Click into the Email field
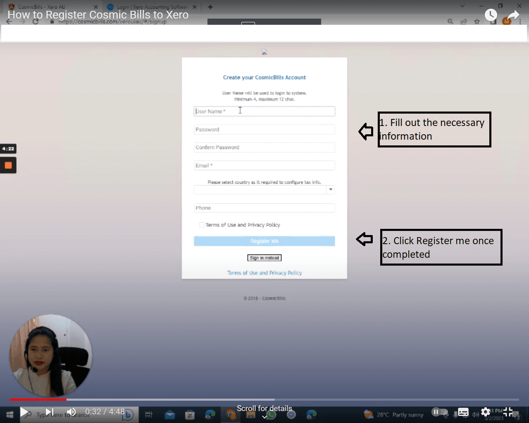 264,165
